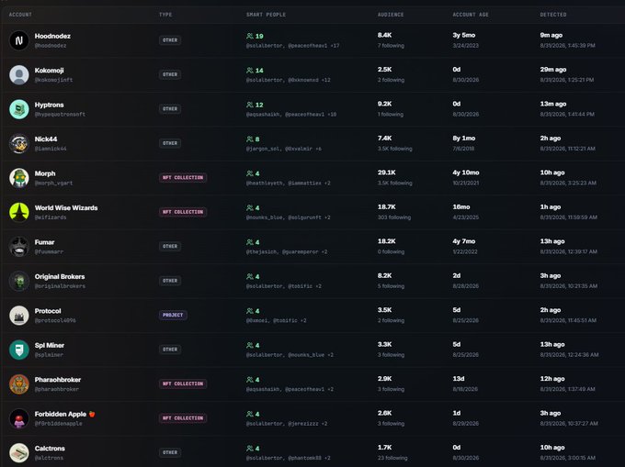This screenshot has width=625, height=467.
Task: Click Kokomoji default profile avatar
Action: point(19,75)
